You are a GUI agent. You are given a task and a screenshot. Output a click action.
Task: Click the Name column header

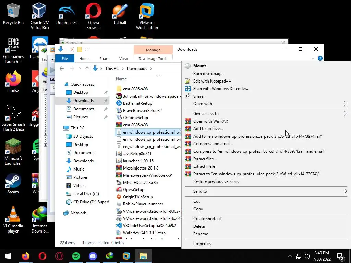click(x=122, y=79)
